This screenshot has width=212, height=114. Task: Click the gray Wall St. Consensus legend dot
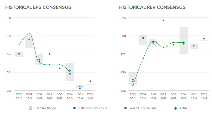(x=125, y=108)
